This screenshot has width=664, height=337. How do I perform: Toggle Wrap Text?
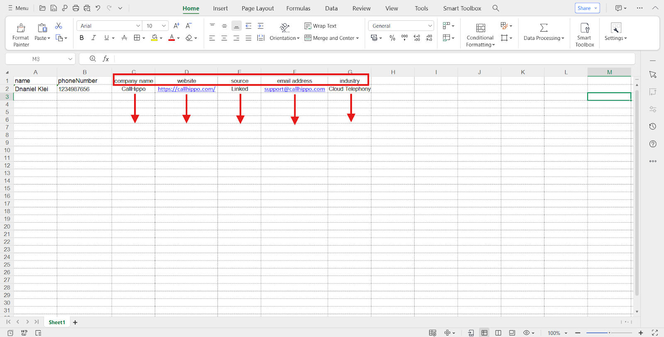[320, 26]
